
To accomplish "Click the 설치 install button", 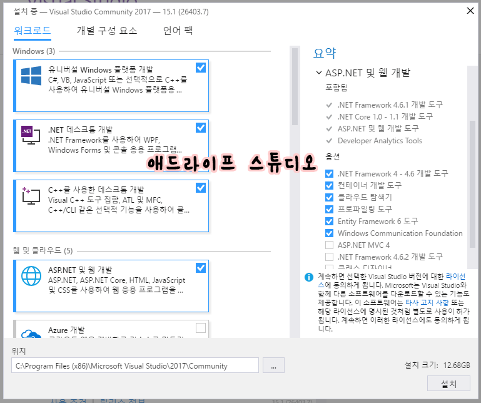I will (448, 384).
